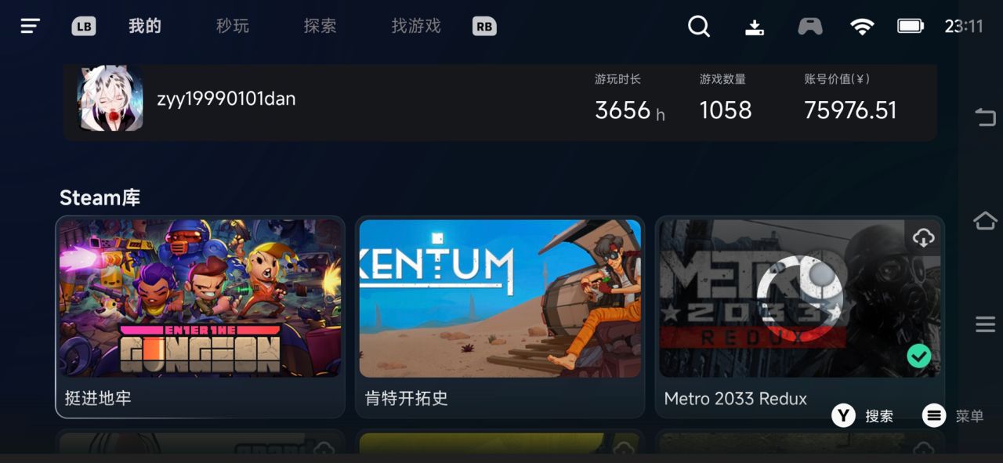Click the search magnifier icon

coord(699,27)
